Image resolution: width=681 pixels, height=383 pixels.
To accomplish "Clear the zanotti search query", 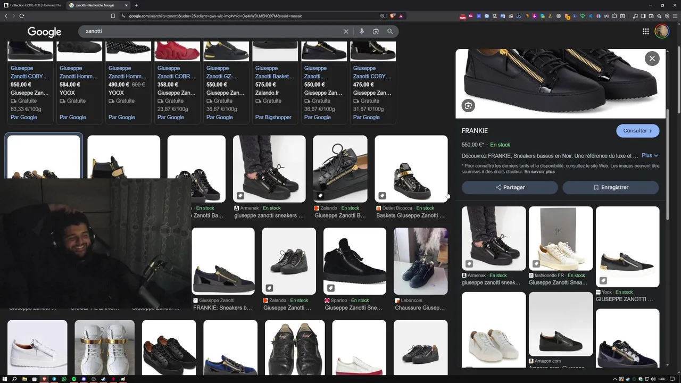I will click(346, 31).
